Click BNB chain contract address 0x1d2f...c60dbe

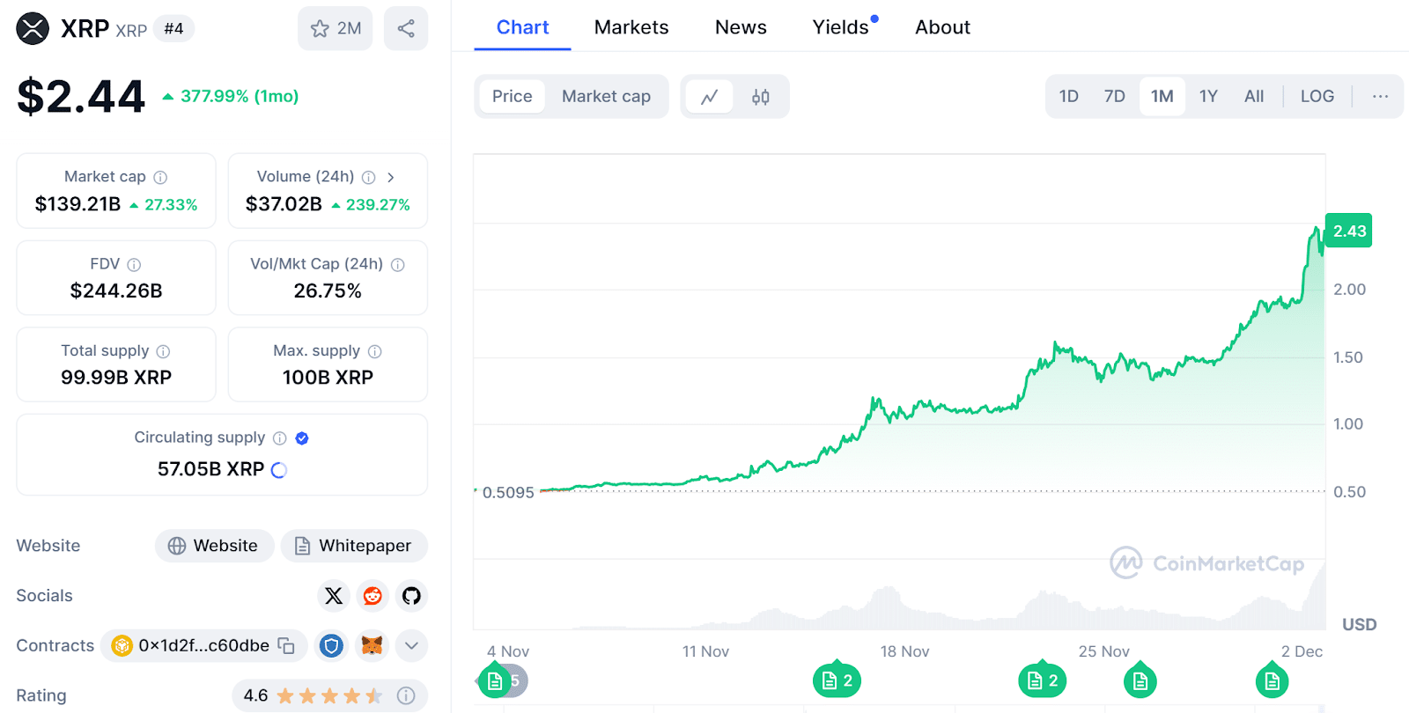coord(203,646)
